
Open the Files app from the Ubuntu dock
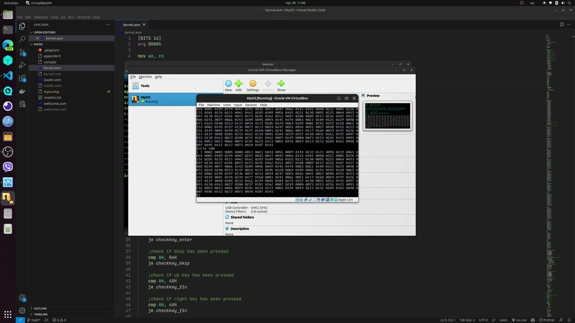click(x=8, y=15)
